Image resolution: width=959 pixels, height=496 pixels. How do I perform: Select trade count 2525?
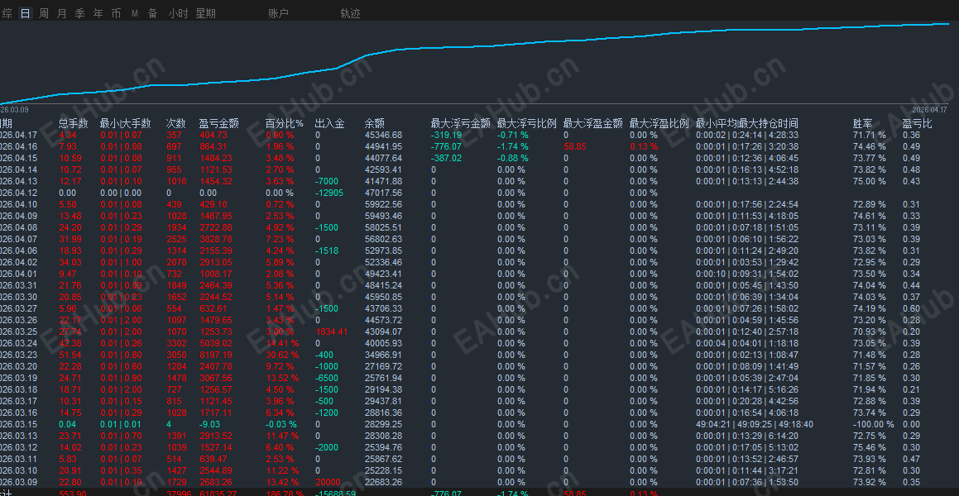(176, 239)
